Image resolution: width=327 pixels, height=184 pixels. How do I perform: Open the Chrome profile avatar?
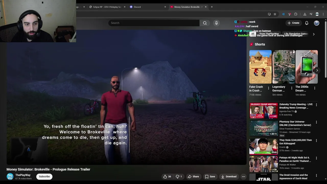[x=317, y=14]
